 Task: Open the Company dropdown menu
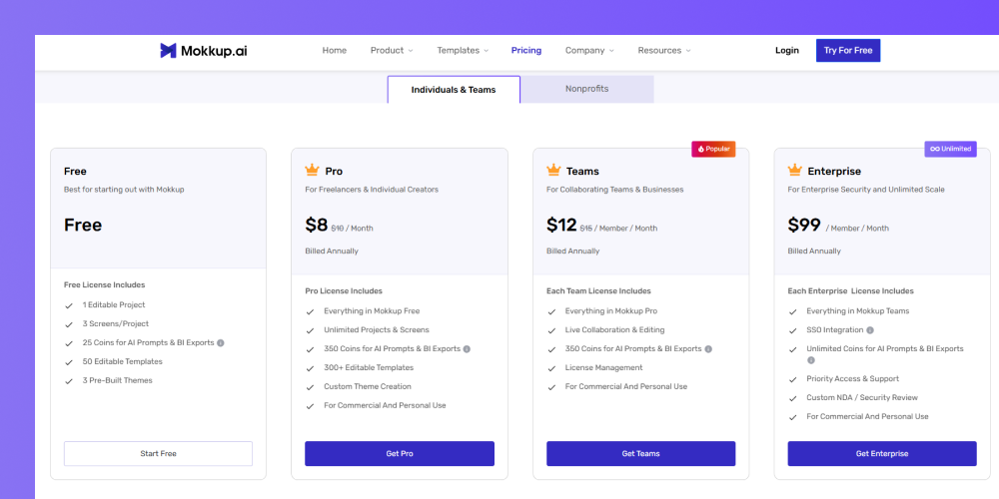(x=589, y=50)
